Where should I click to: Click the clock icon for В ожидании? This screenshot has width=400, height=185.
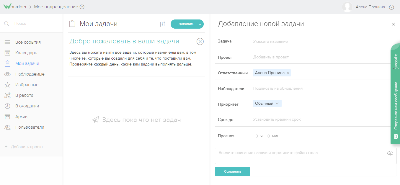7,106
